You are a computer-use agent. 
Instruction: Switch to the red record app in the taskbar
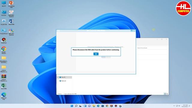tap(116, 106)
